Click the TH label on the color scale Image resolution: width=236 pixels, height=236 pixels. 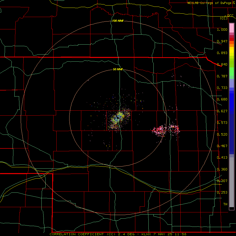[x=225, y=204]
